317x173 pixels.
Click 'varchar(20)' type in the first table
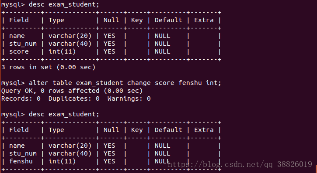pyautogui.click(x=70, y=36)
